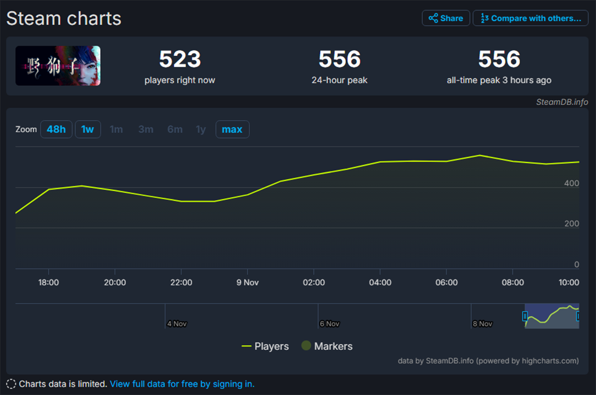Choose the 1m zoom option
This screenshot has width=596, height=395.
point(116,130)
